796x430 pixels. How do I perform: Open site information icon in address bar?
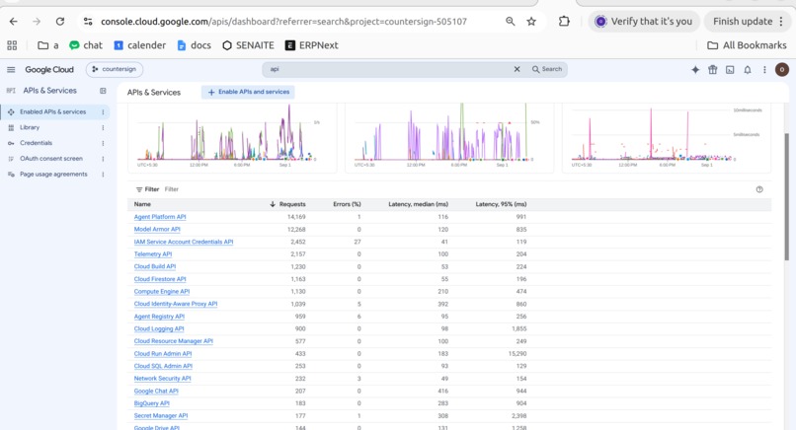click(x=88, y=22)
